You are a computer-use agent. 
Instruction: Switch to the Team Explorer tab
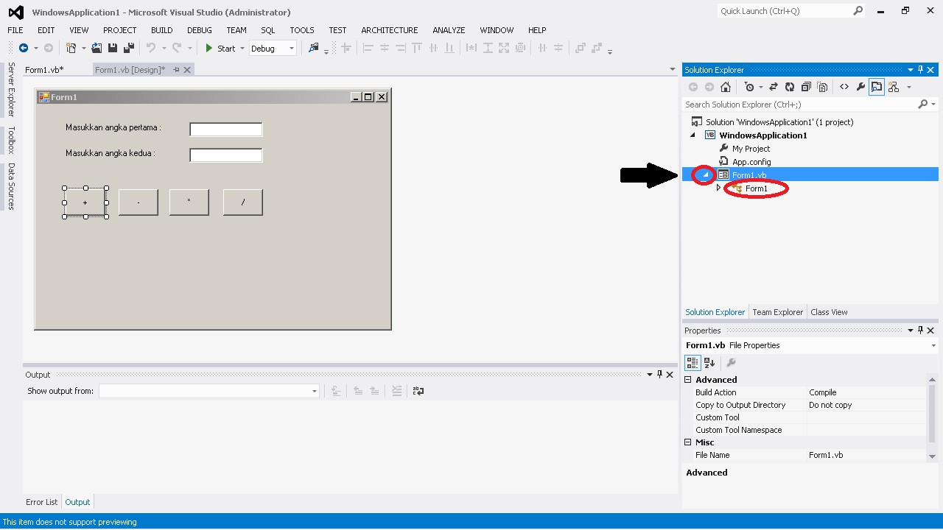point(777,311)
